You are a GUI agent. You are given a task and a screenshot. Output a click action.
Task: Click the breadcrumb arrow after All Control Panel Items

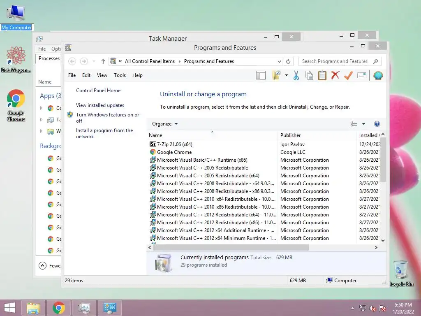(179, 62)
